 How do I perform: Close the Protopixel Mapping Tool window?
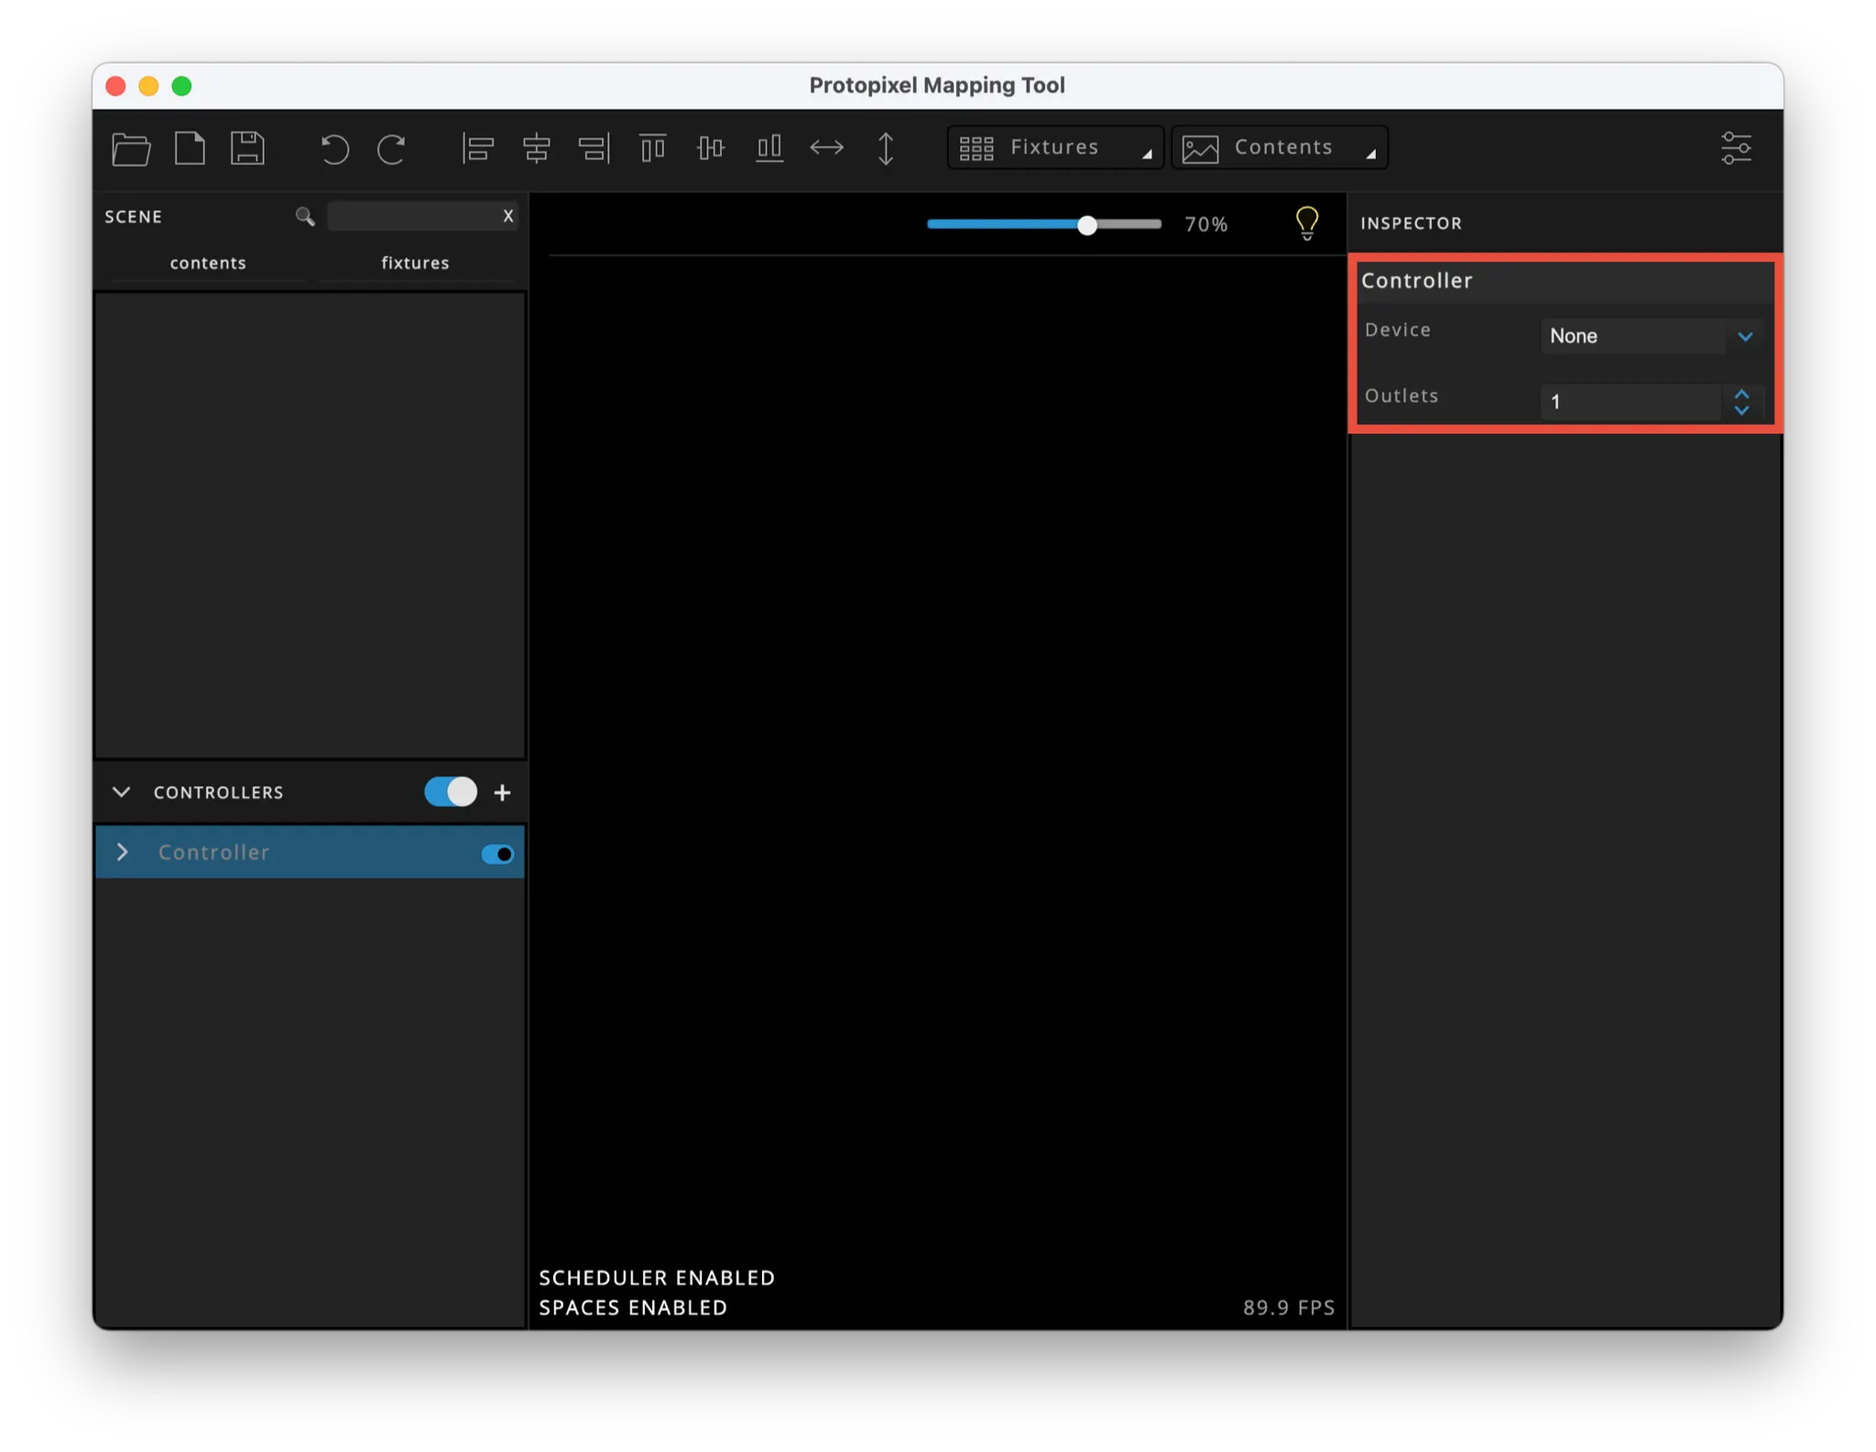click(x=115, y=86)
